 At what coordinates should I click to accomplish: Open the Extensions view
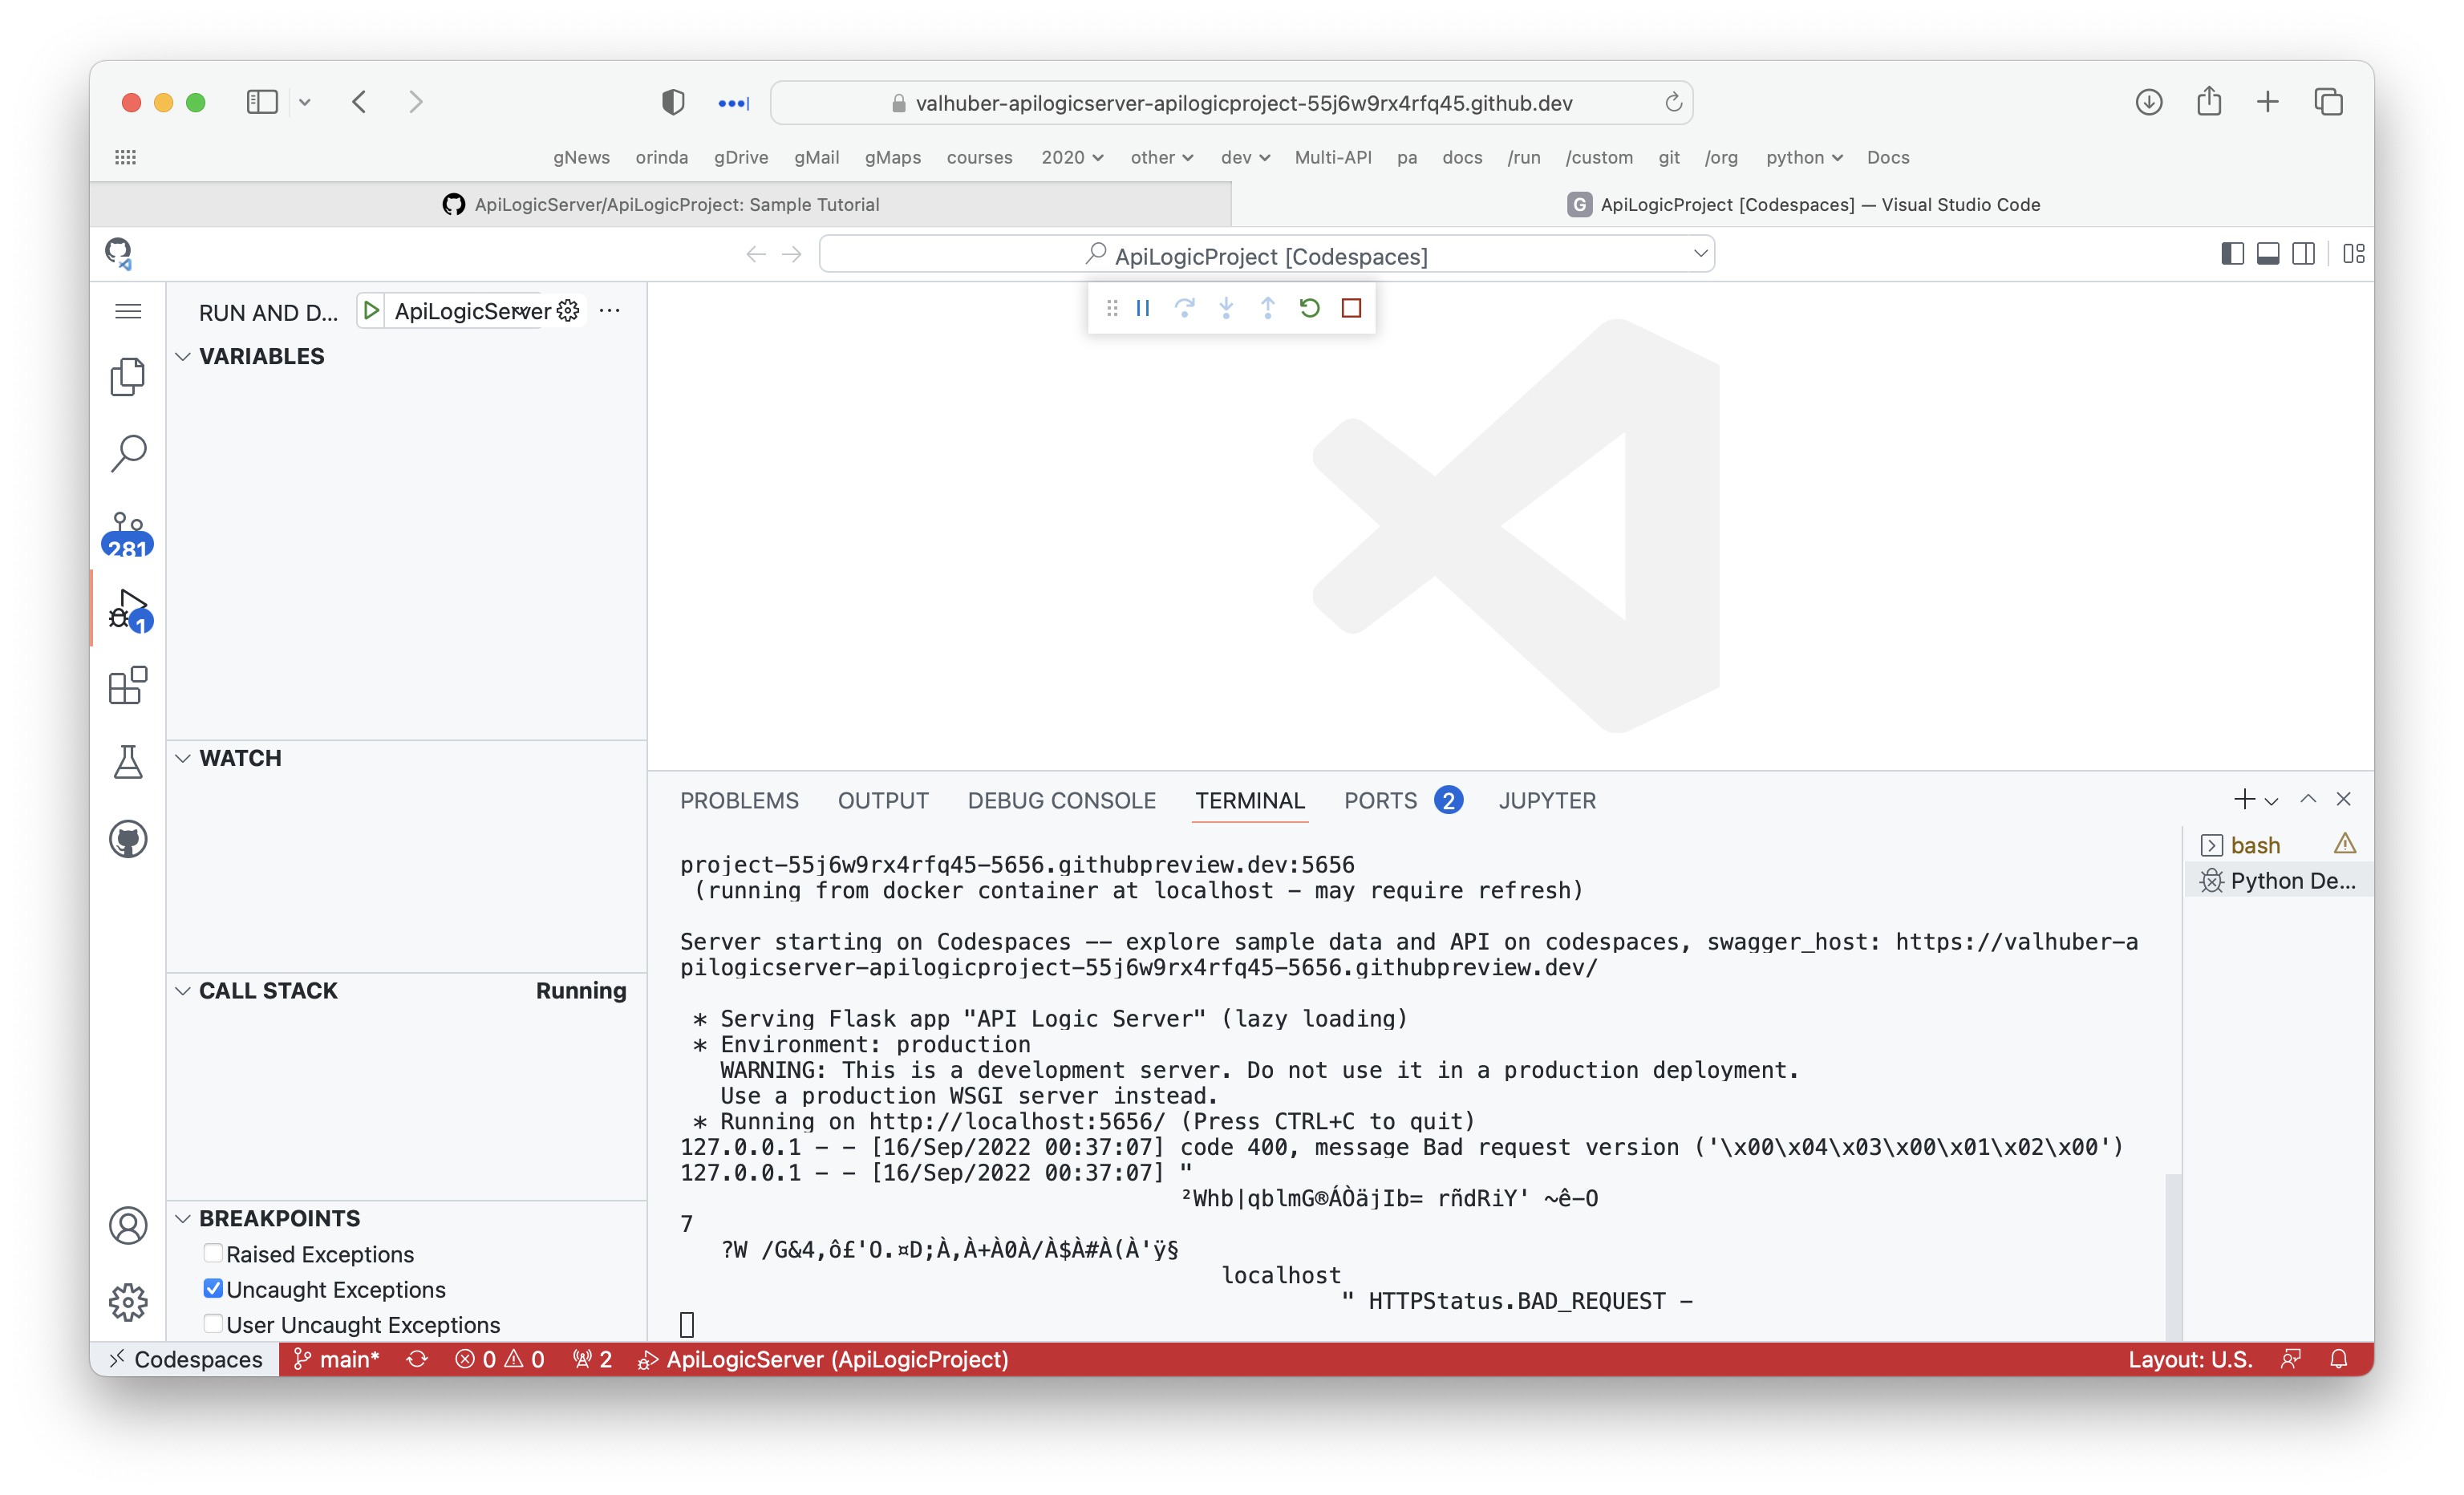[x=128, y=686]
